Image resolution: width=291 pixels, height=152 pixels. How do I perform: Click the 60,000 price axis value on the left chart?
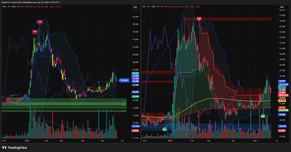click(135, 17)
